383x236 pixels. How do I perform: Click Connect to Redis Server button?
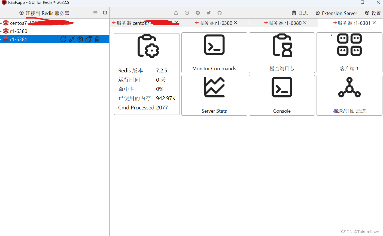[x=44, y=13]
